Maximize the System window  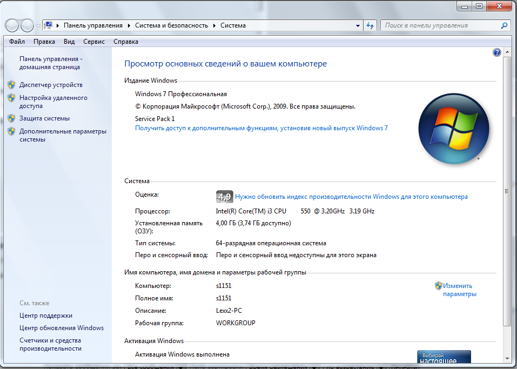click(x=479, y=6)
